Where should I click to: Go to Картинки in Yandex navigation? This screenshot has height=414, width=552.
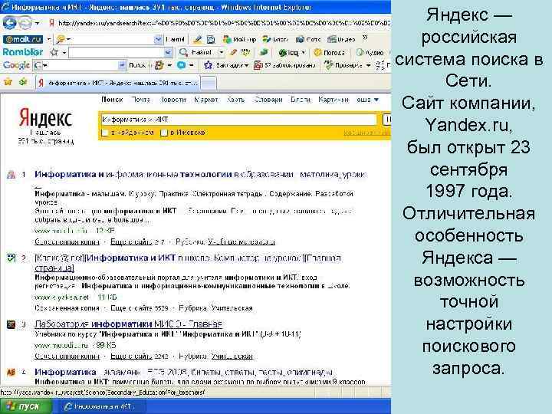[333, 100]
